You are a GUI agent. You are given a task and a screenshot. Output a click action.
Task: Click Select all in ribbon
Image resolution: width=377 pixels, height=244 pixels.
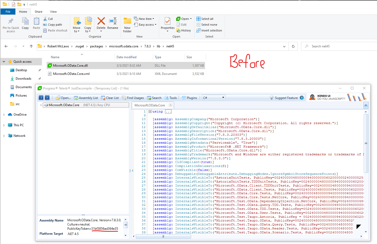[x=205, y=19]
